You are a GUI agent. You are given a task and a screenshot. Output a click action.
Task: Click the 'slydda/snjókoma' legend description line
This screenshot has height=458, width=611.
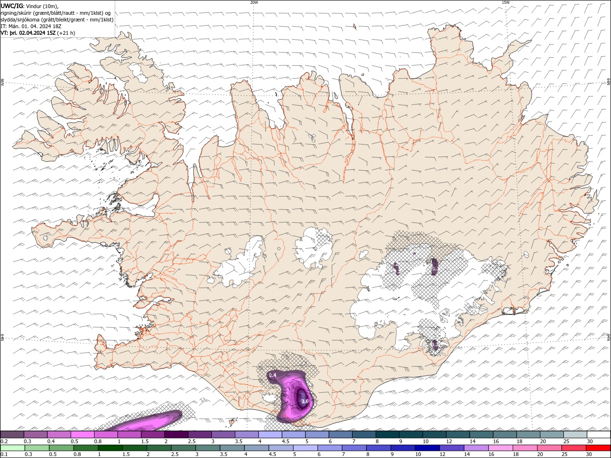point(57,20)
